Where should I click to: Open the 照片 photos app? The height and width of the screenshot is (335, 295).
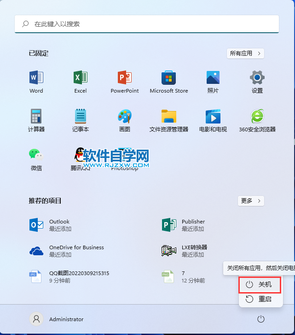point(213,82)
